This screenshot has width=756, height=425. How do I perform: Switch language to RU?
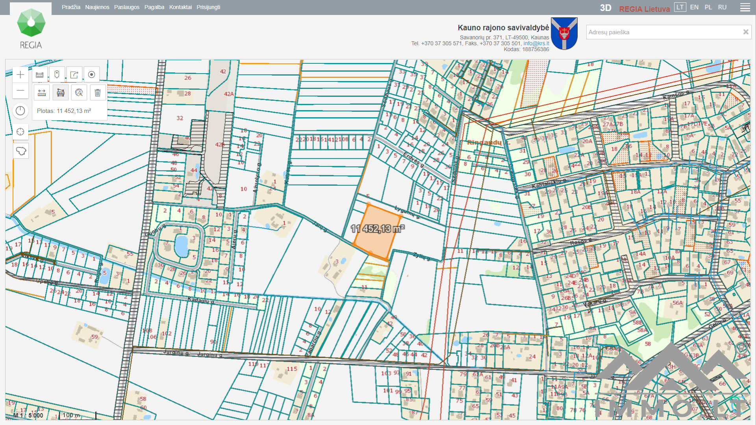pyautogui.click(x=722, y=7)
